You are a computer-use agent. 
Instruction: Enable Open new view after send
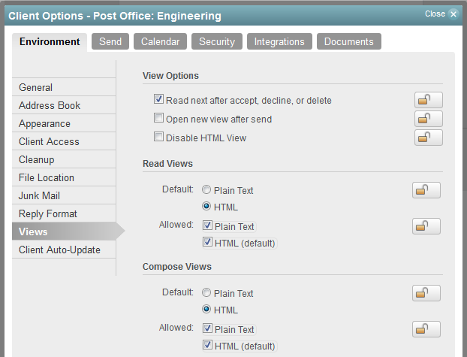click(x=159, y=119)
